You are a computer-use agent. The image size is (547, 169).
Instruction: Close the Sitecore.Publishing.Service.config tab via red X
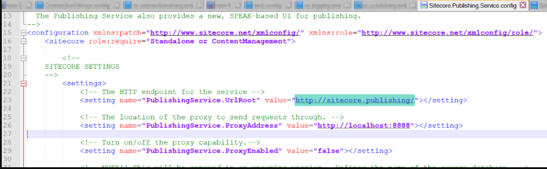click(523, 5)
